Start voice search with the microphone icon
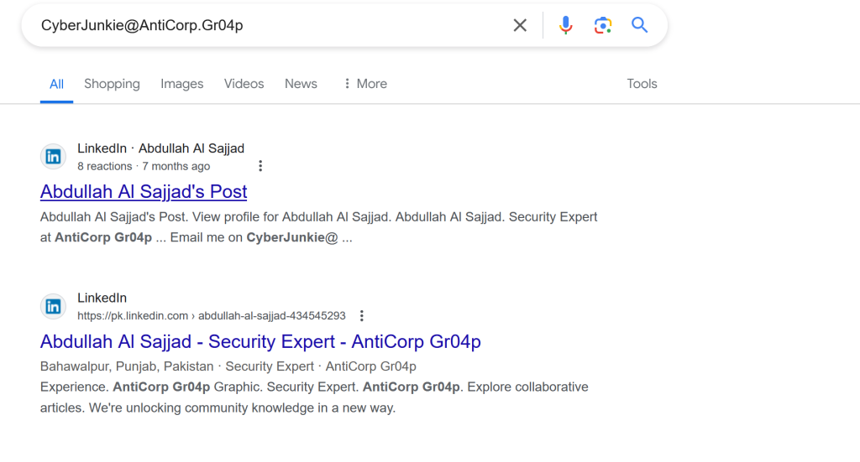Screen dimensions: 860x462 (x=565, y=25)
